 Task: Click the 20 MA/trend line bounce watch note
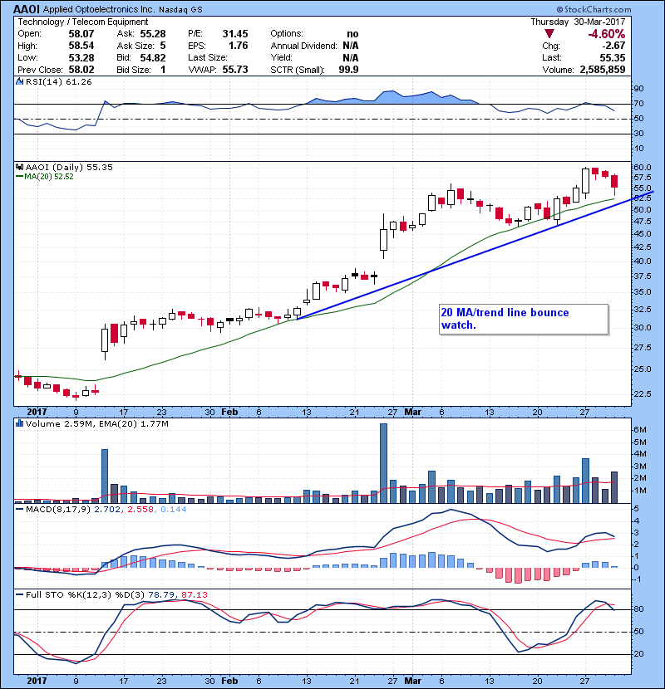[524, 319]
